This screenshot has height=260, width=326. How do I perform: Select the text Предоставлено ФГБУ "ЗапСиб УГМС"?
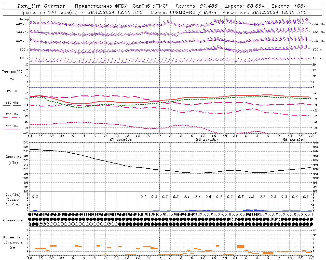coord(122,6)
